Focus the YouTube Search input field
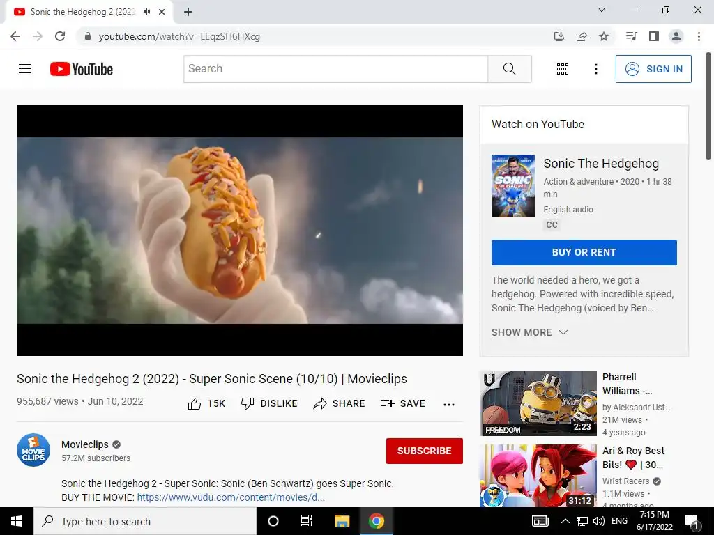 click(336, 69)
